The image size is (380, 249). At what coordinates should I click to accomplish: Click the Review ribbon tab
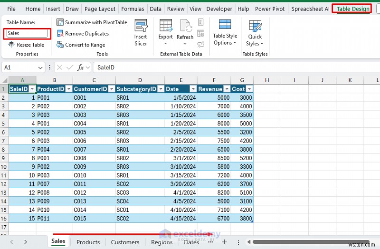[x=176, y=9]
